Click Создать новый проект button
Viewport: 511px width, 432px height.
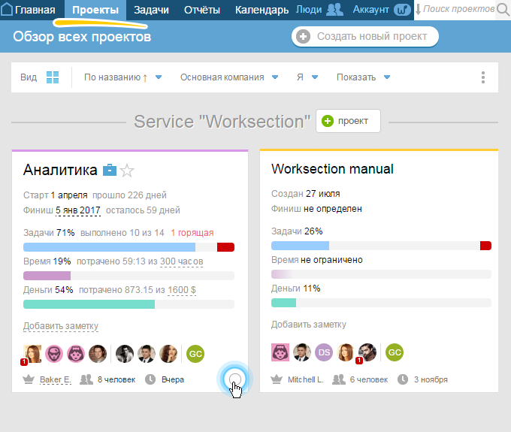point(365,37)
